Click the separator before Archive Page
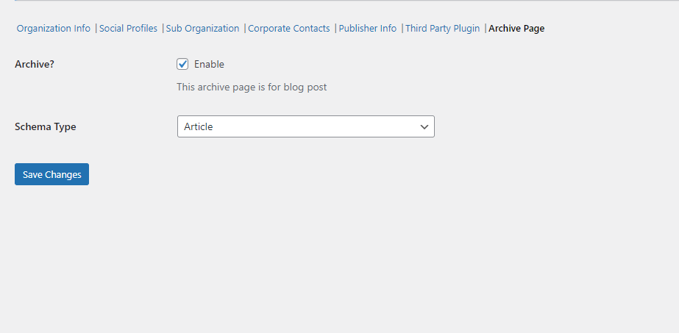679x333 pixels. 485,29
